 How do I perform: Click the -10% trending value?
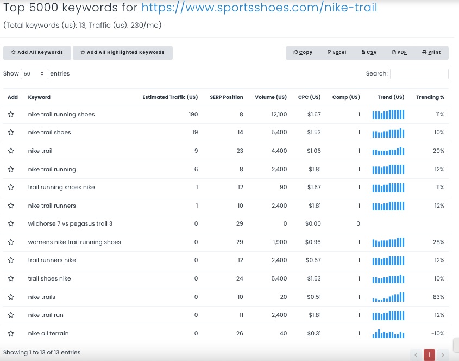438,333
